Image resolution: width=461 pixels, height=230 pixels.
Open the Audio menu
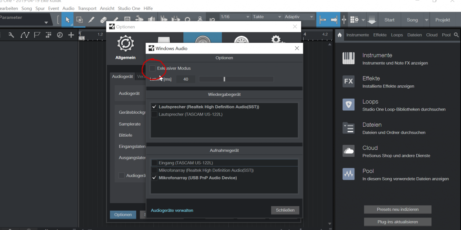(x=68, y=8)
